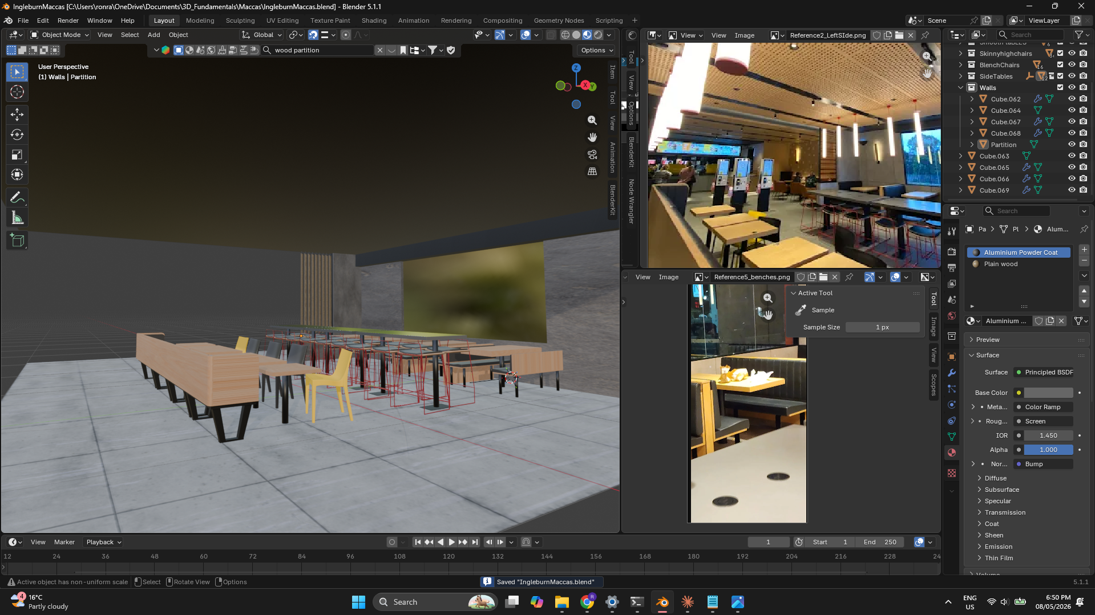
Task: Open File Explorer from the taskbar
Action: coord(562,602)
